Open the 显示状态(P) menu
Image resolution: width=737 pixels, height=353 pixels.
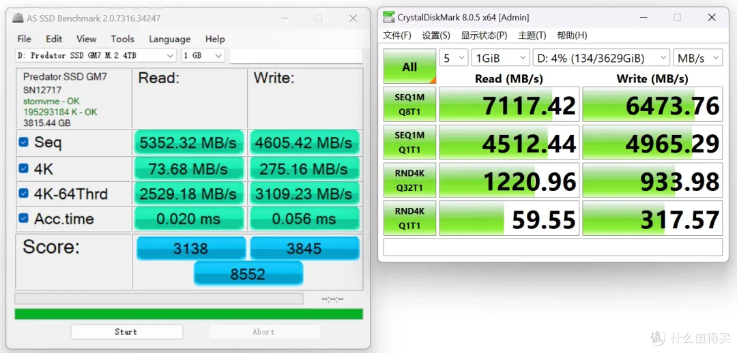(x=484, y=35)
